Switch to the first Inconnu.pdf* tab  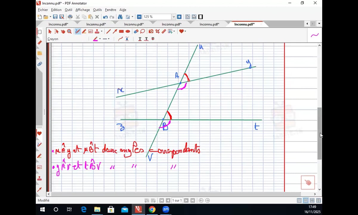point(58,24)
